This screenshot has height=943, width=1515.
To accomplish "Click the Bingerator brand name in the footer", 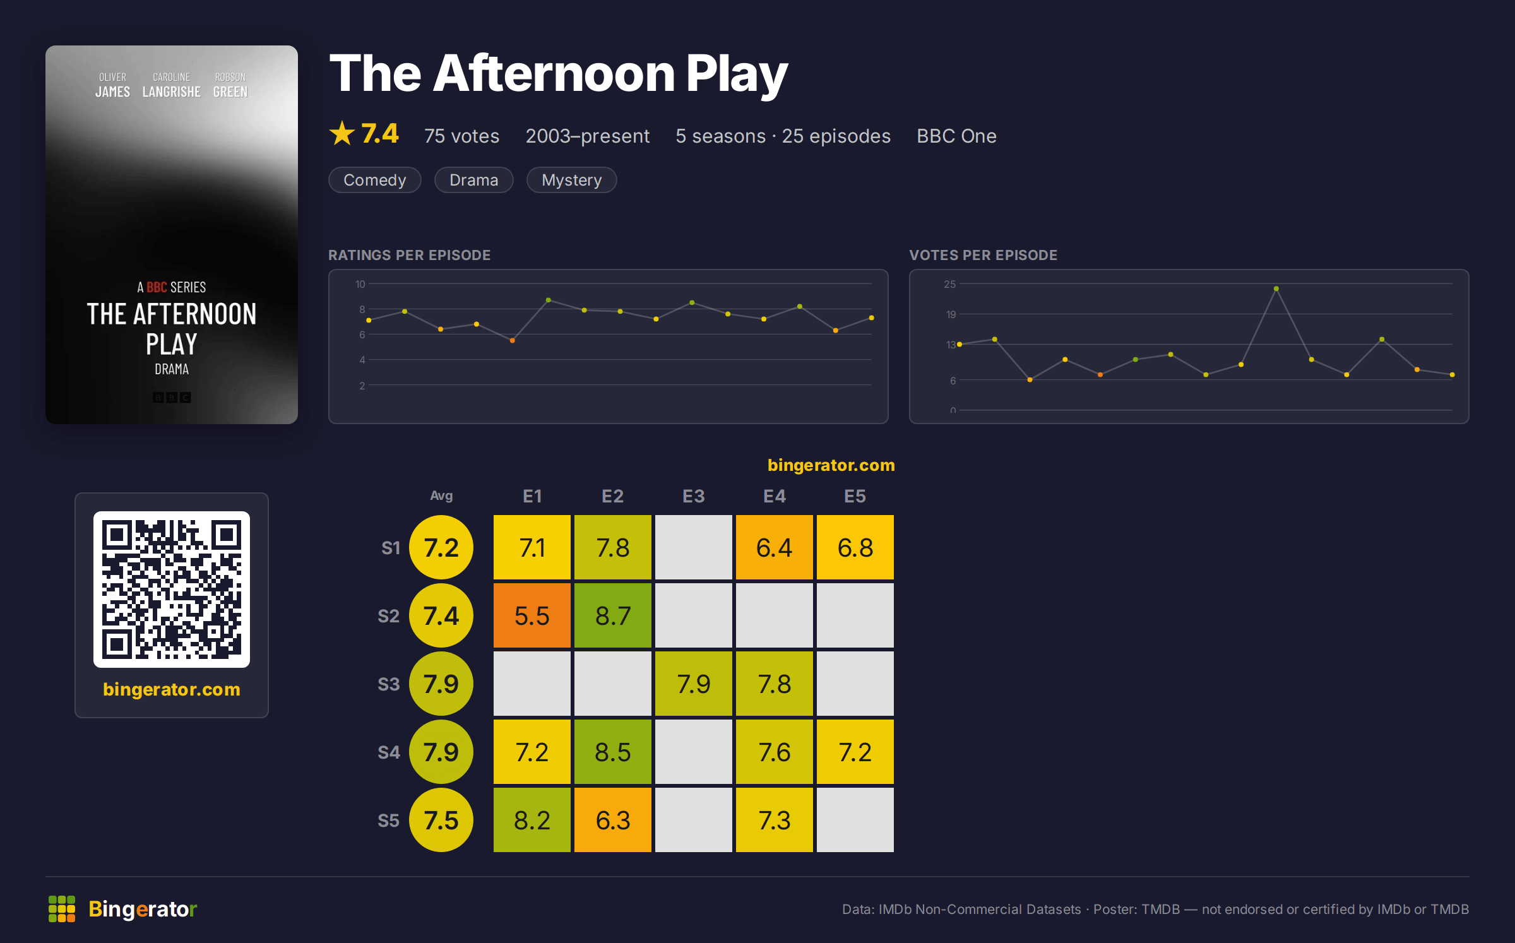I will (143, 909).
